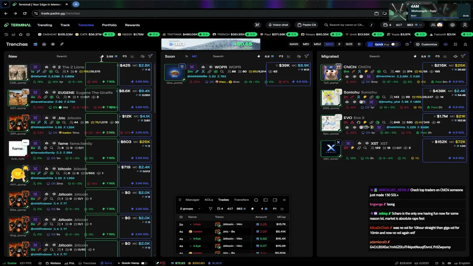Expand the wallet balance dropdown showing 4 417 983

pyautogui.click(x=403, y=25)
